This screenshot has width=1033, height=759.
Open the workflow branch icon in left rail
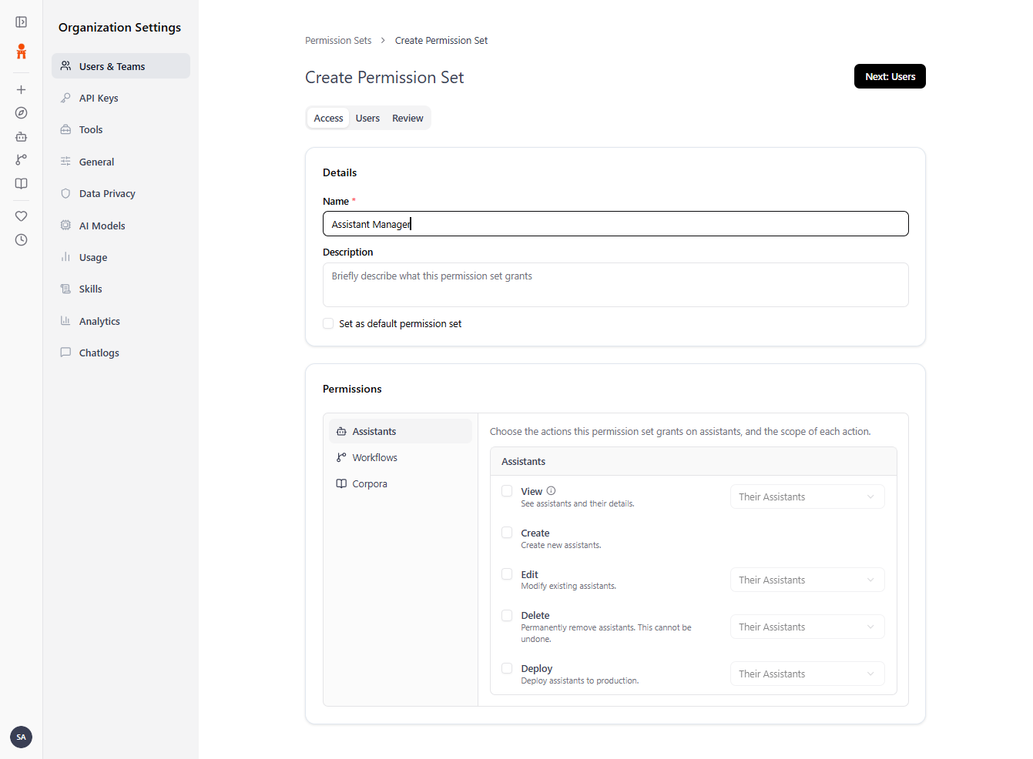pos(22,159)
